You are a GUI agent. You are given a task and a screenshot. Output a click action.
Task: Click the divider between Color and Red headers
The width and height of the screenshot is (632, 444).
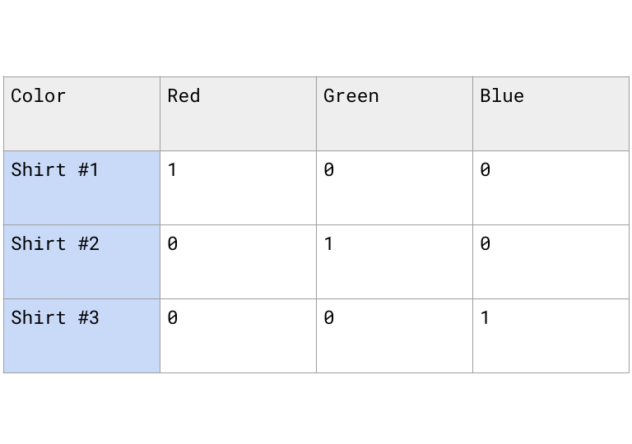pos(160,113)
